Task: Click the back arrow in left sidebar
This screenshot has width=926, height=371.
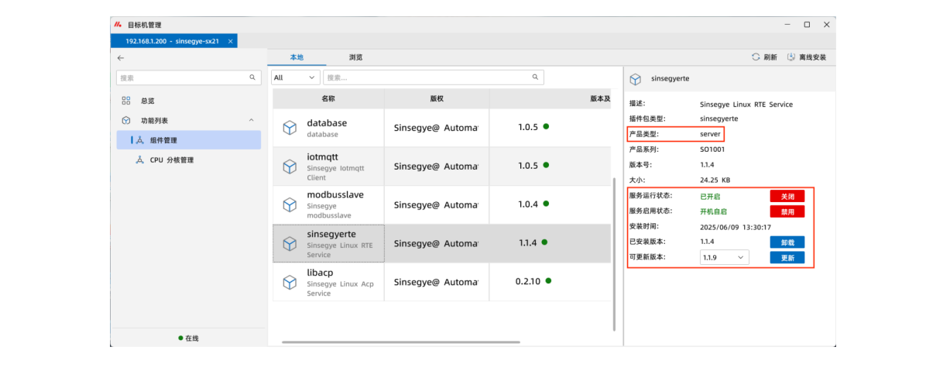Action: (x=121, y=58)
